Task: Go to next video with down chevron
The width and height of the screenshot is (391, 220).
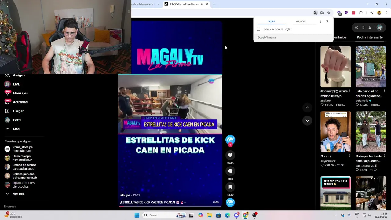Action: 307,120
